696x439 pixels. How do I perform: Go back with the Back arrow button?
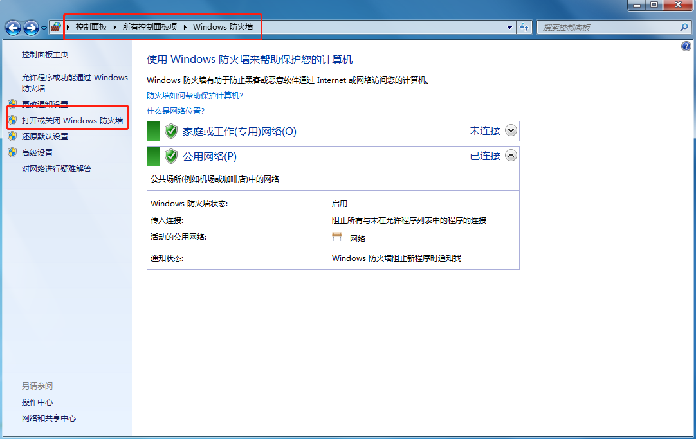pos(13,28)
